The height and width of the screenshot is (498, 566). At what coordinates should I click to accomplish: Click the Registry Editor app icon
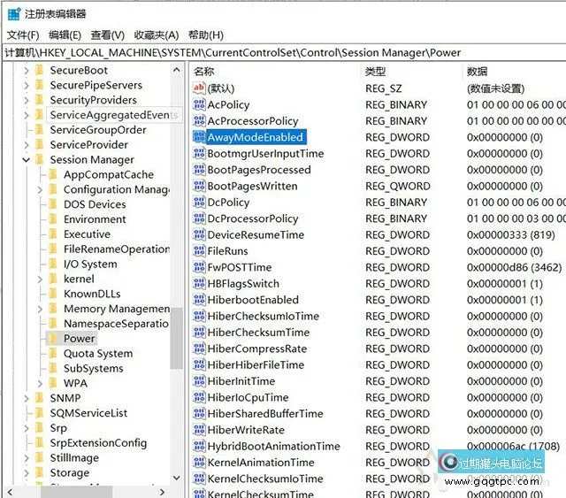click(14, 14)
